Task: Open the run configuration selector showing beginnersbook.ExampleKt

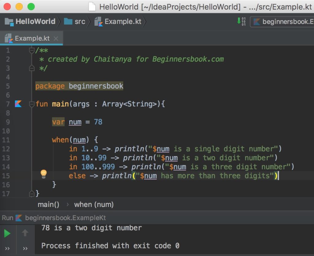Action: [x=288, y=21]
